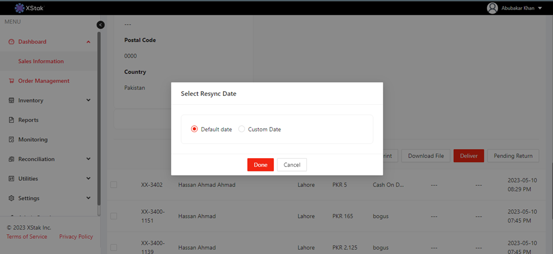Image resolution: width=553 pixels, height=254 pixels.
Task: Open the Privacy Policy link
Action: 76,236
